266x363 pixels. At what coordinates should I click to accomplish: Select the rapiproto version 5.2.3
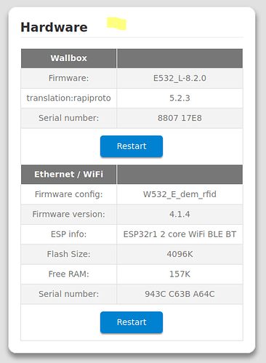(x=180, y=98)
